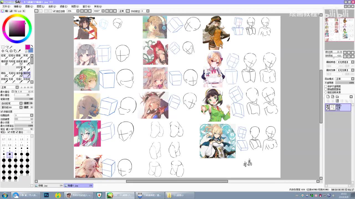Viewport: 355px width, 199px height.
Task: Zoom in with the toolbar plus button
Action: [86, 11]
